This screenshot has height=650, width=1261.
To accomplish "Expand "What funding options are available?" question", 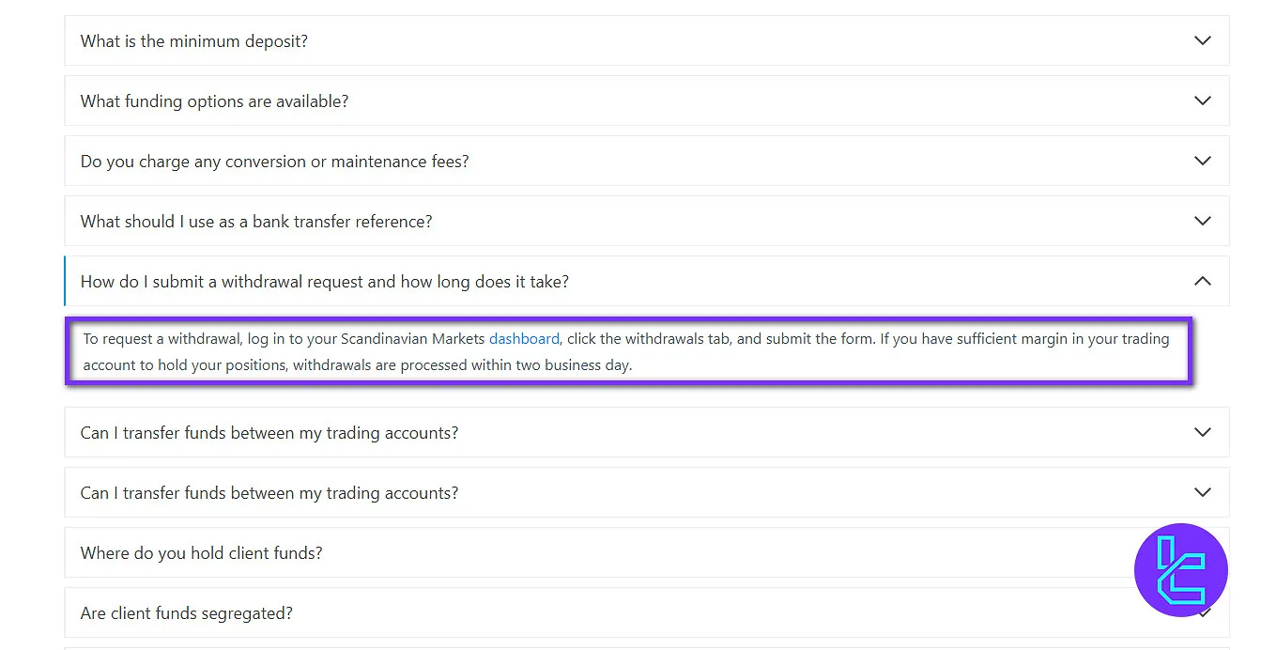I will coord(214,101).
